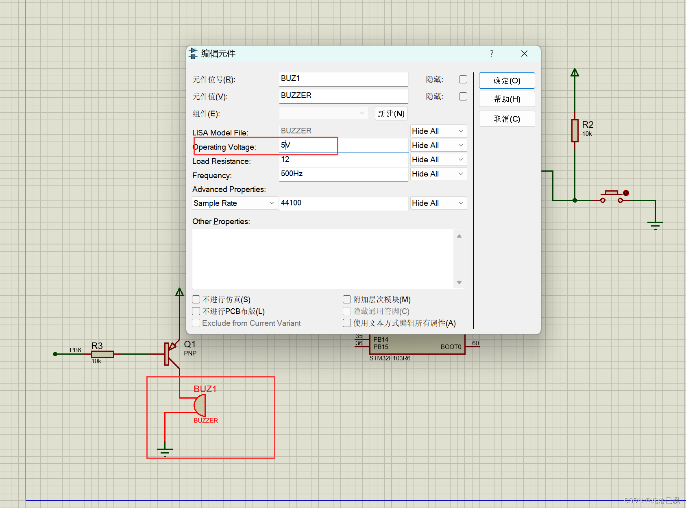Click the ground symbol below the buzzer
This screenshot has width=686, height=508.
pyautogui.click(x=165, y=452)
